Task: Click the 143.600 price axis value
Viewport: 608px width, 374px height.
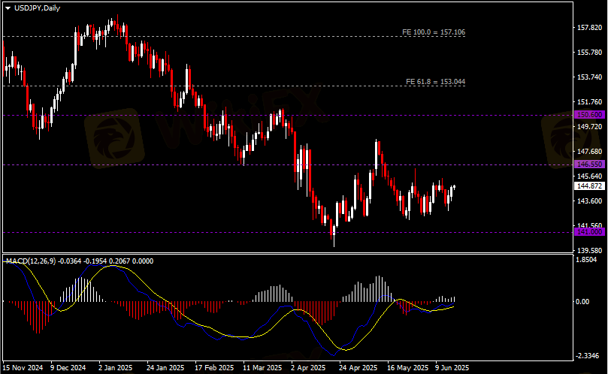Action: coord(590,201)
